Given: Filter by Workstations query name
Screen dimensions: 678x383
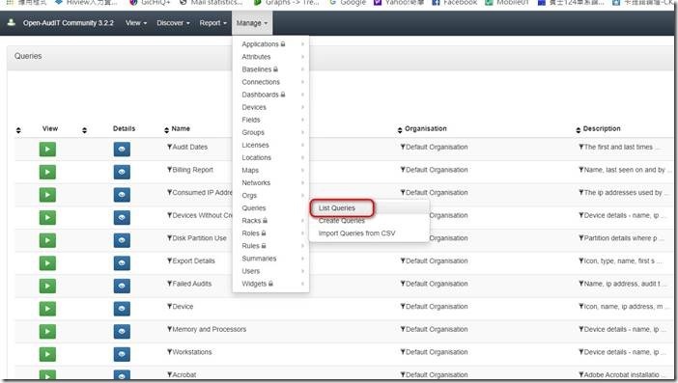Looking at the screenshot, I should [170, 352].
